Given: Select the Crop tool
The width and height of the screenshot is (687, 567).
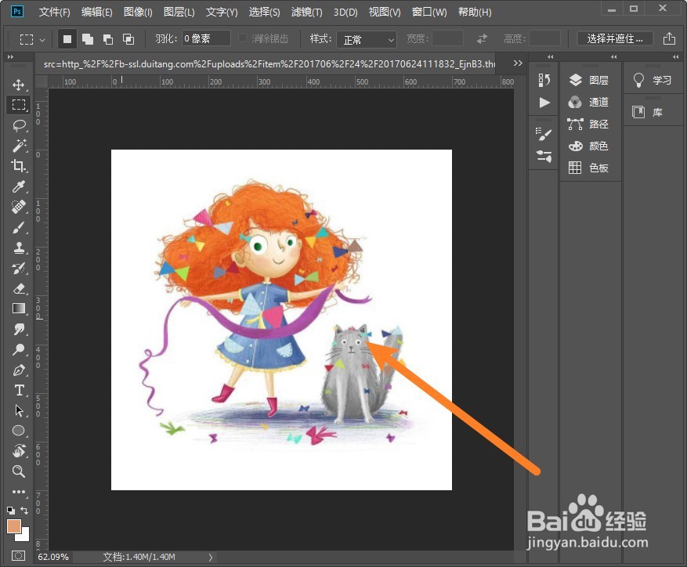Looking at the screenshot, I should point(18,165).
